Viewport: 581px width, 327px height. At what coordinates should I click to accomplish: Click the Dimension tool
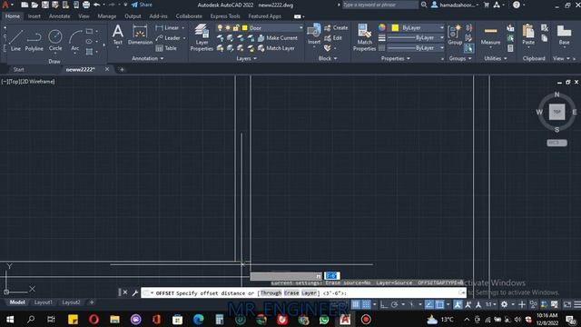pos(140,35)
